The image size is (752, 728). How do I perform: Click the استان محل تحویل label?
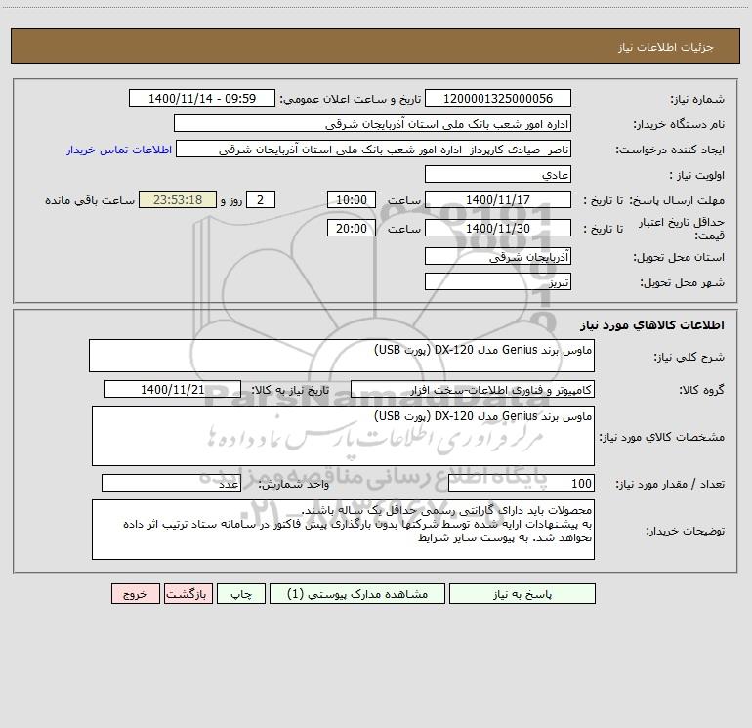pos(679,258)
